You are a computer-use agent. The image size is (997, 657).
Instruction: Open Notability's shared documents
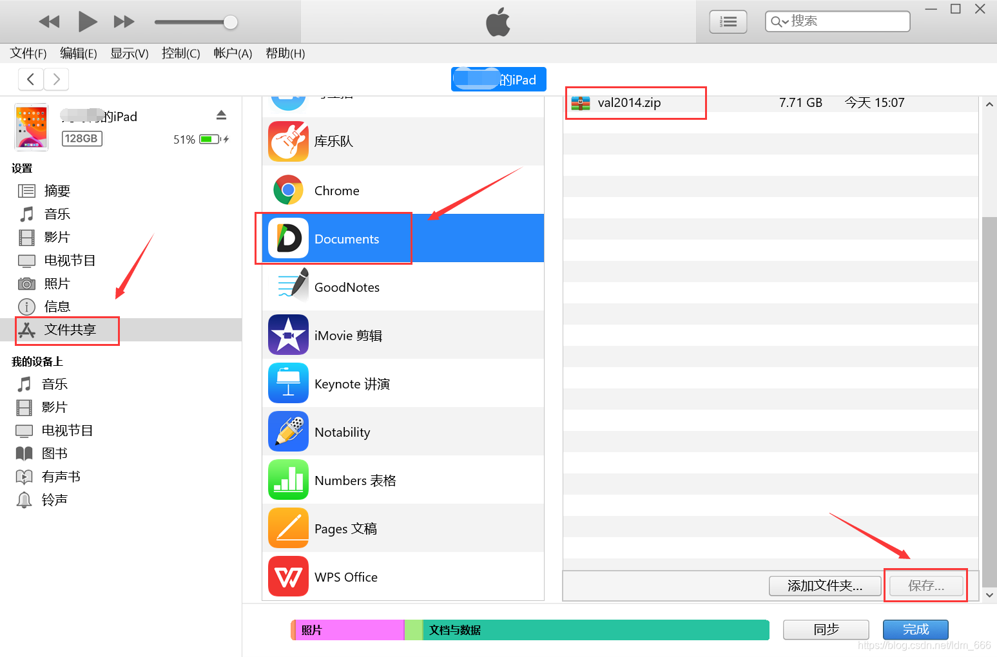342,432
